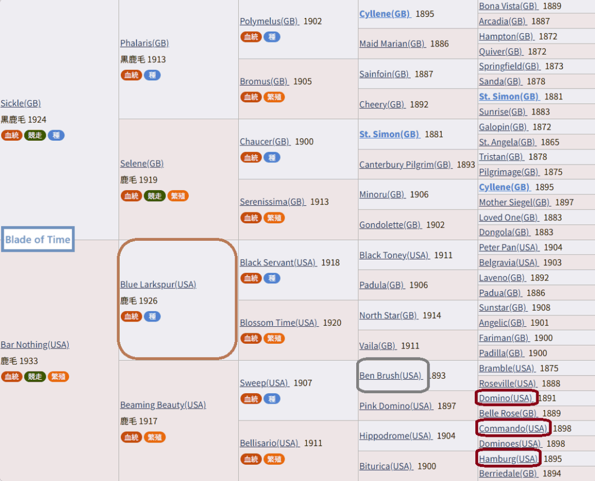
Task: Click the 血統 badge under Blue Larkspur(USA)
Action: [x=131, y=316]
